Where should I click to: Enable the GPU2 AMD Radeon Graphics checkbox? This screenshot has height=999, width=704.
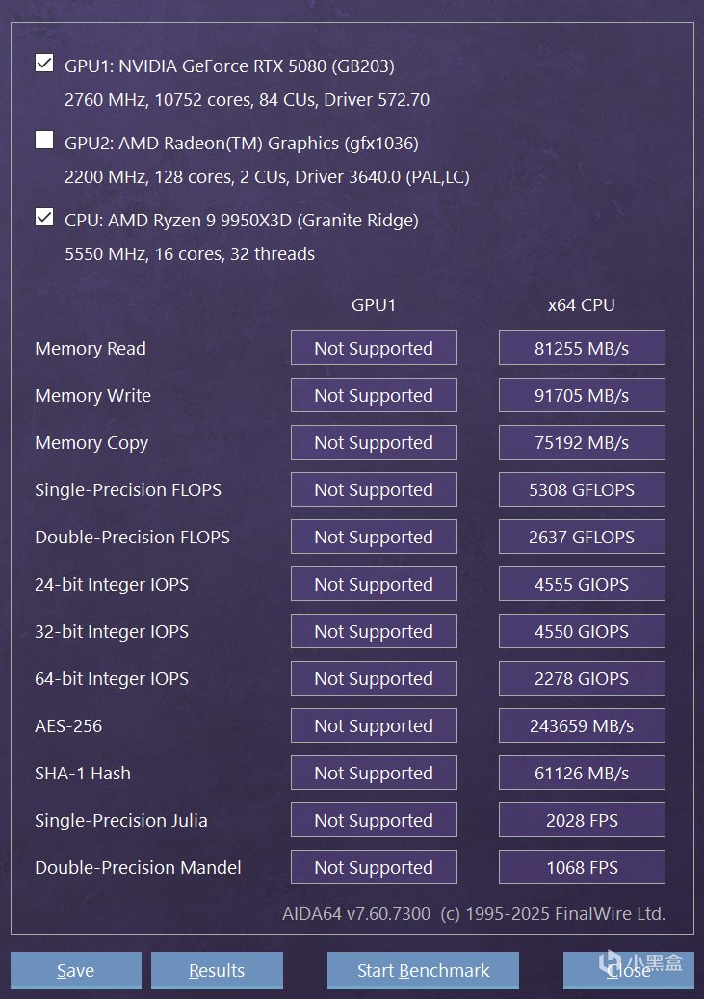[x=44, y=141]
